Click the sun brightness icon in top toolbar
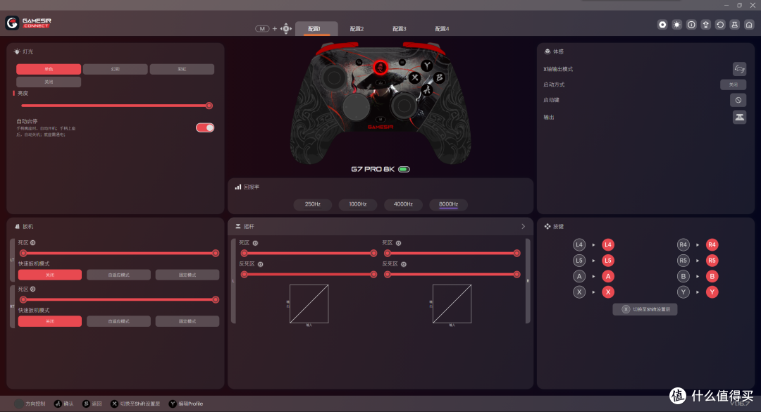 (x=676, y=25)
